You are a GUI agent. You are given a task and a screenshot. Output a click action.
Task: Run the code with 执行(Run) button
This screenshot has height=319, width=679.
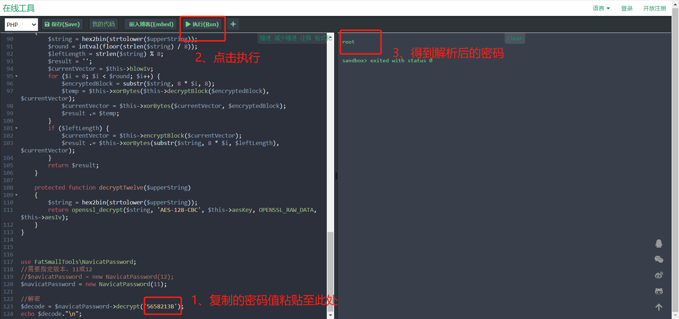pyautogui.click(x=203, y=24)
